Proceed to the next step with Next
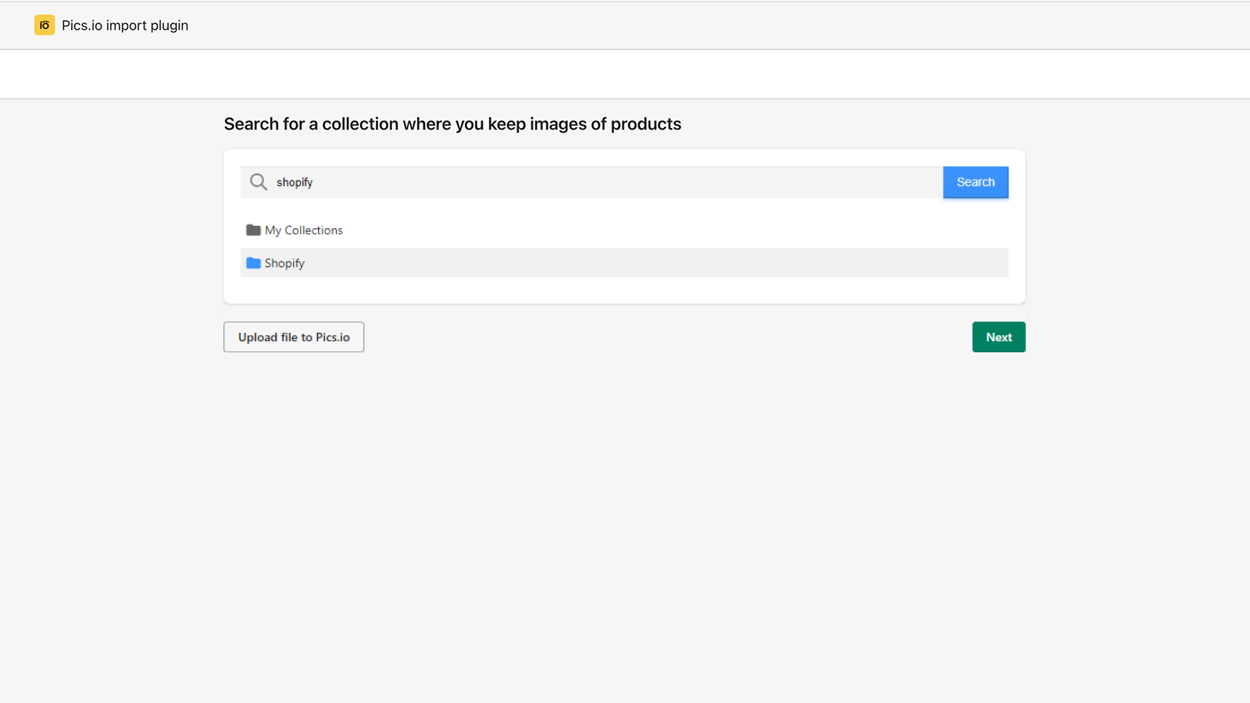 coord(998,337)
